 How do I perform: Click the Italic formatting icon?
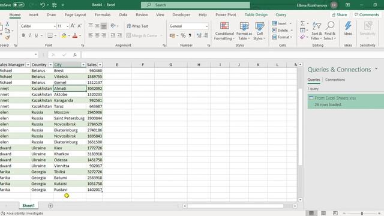tap(30, 35)
